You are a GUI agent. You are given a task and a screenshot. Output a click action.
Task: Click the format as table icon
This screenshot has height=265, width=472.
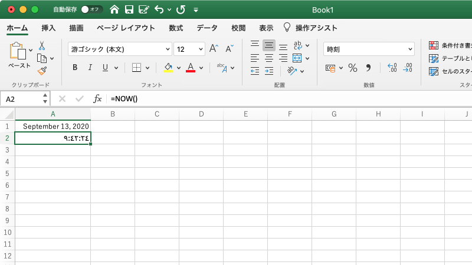click(434, 58)
